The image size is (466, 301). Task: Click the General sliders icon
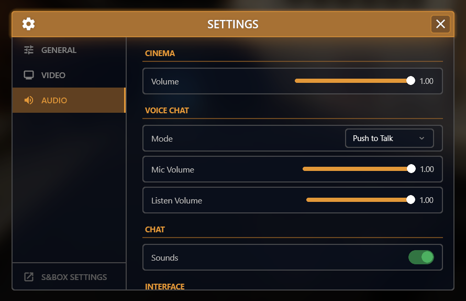click(x=29, y=50)
